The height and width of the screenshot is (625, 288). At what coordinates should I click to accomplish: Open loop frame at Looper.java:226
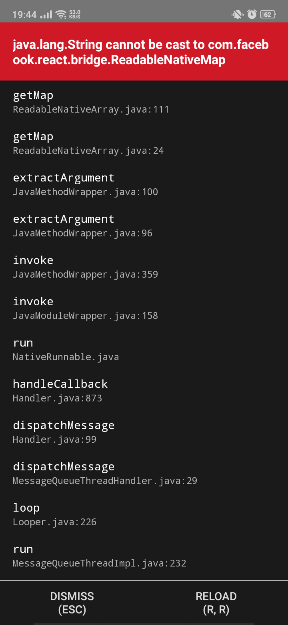tap(54, 514)
